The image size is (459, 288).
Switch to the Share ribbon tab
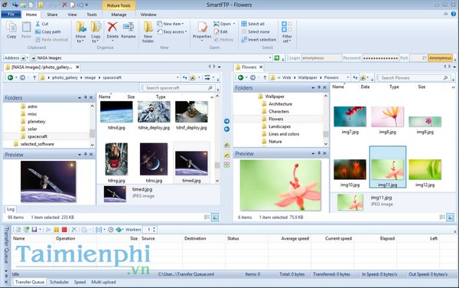pos(52,15)
